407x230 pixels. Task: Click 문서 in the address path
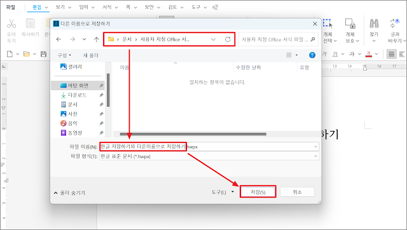127,39
